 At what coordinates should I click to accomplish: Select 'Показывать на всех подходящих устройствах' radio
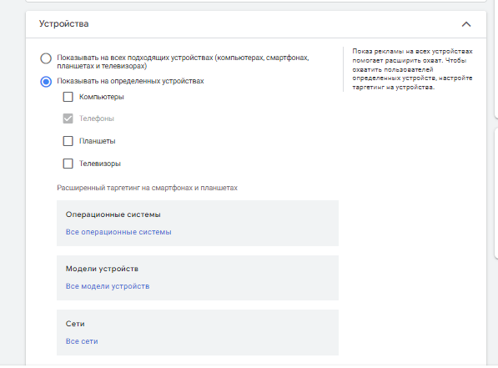tap(46, 58)
